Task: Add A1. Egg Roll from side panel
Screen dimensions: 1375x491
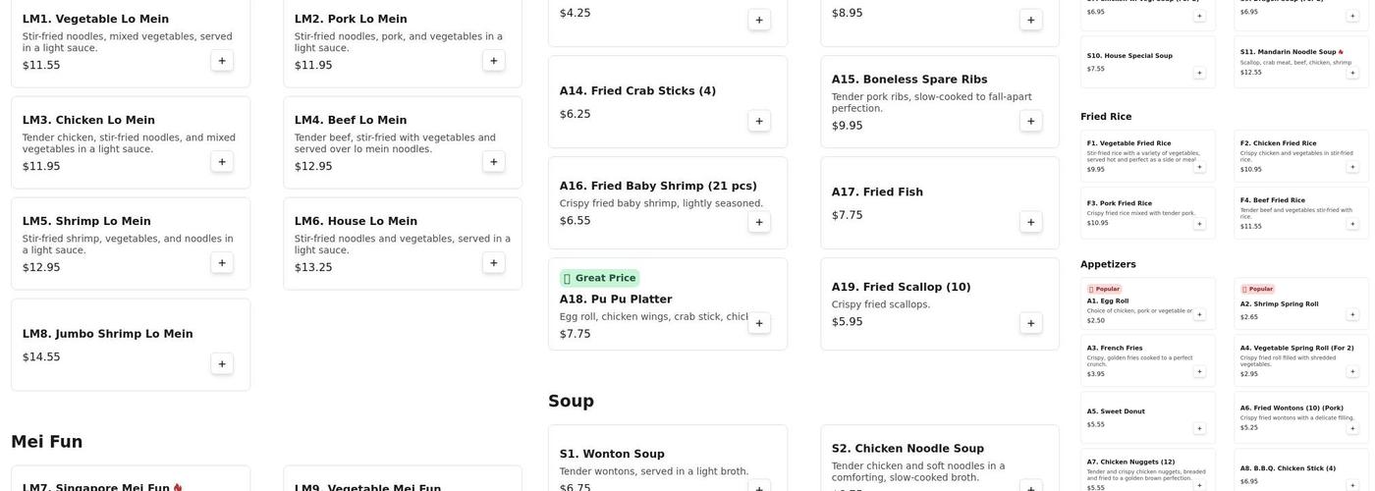Action: tap(1199, 314)
